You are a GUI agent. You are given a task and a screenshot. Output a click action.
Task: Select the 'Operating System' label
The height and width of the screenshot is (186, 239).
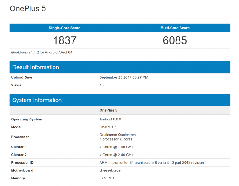click(27, 119)
